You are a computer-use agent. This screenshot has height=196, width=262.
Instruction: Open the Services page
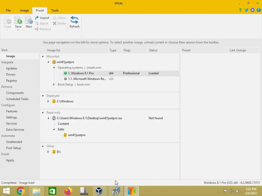click(11, 124)
